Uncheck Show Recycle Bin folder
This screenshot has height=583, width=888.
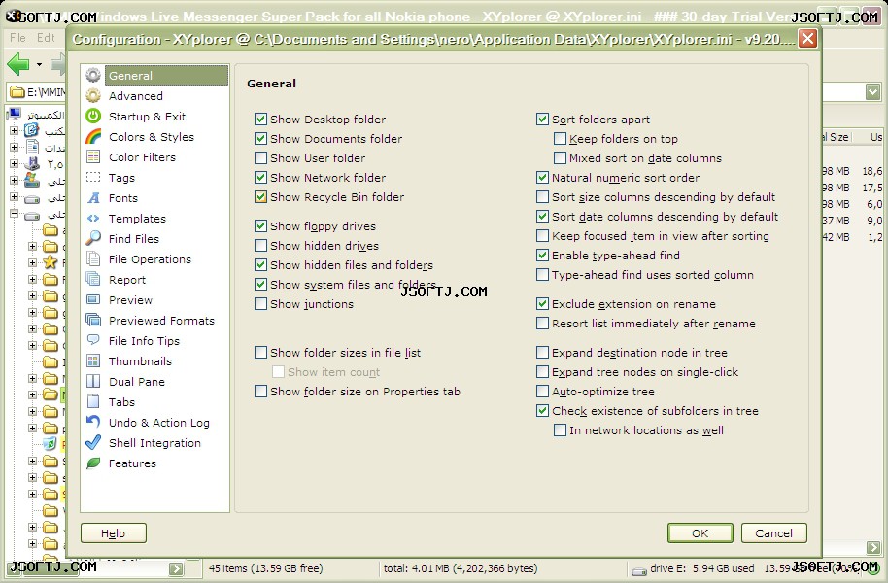(x=260, y=196)
